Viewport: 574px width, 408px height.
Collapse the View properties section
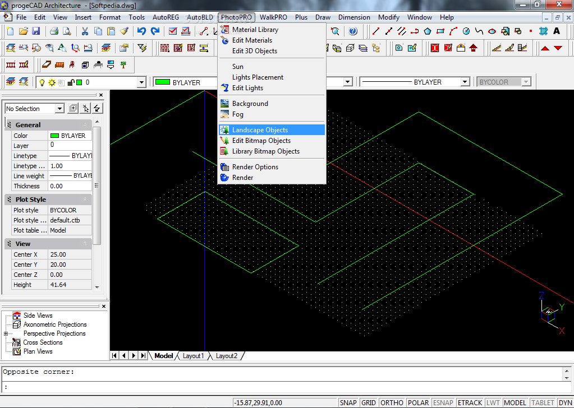point(85,243)
